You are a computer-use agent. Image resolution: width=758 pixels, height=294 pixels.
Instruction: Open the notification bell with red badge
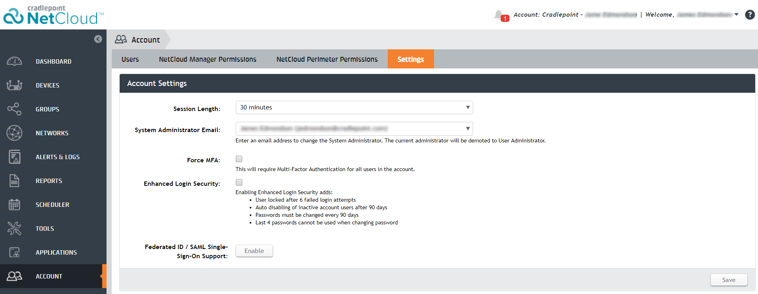501,16
